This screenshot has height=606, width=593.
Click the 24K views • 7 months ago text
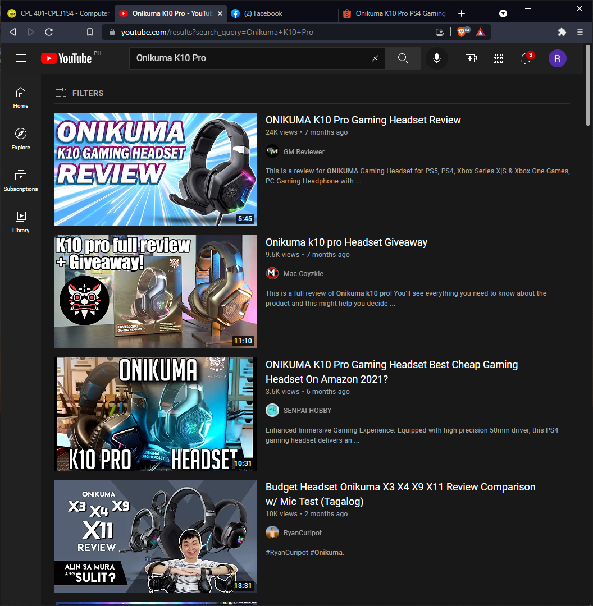(x=307, y=132)
